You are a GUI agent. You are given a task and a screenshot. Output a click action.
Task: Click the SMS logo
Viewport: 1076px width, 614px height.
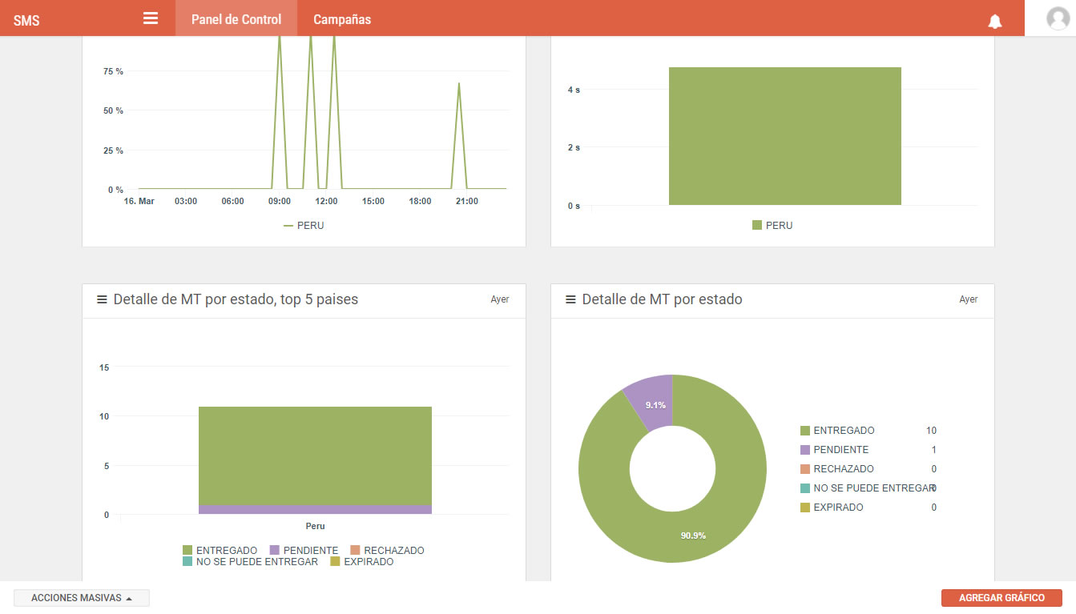26,21
